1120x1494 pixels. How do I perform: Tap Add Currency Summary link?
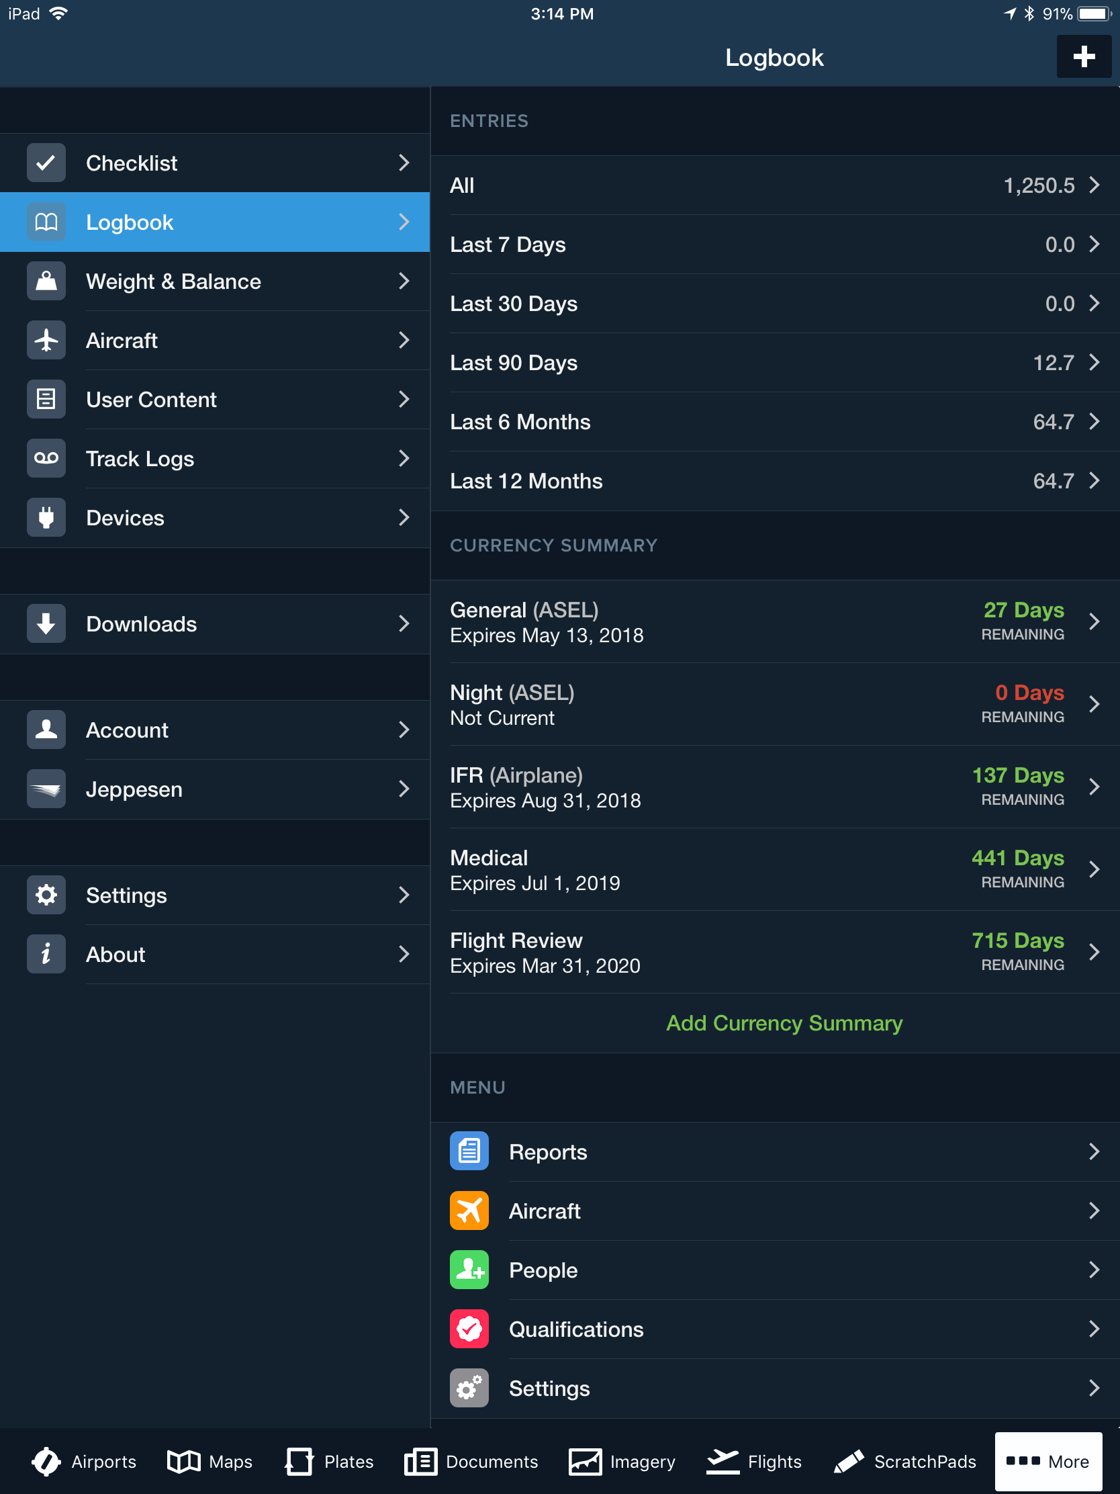coord(784,1023)
